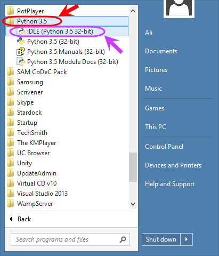Click the Python 3.5 folder icon
Viewport: 219px width, 256px height.
click(x=10, y=21)
